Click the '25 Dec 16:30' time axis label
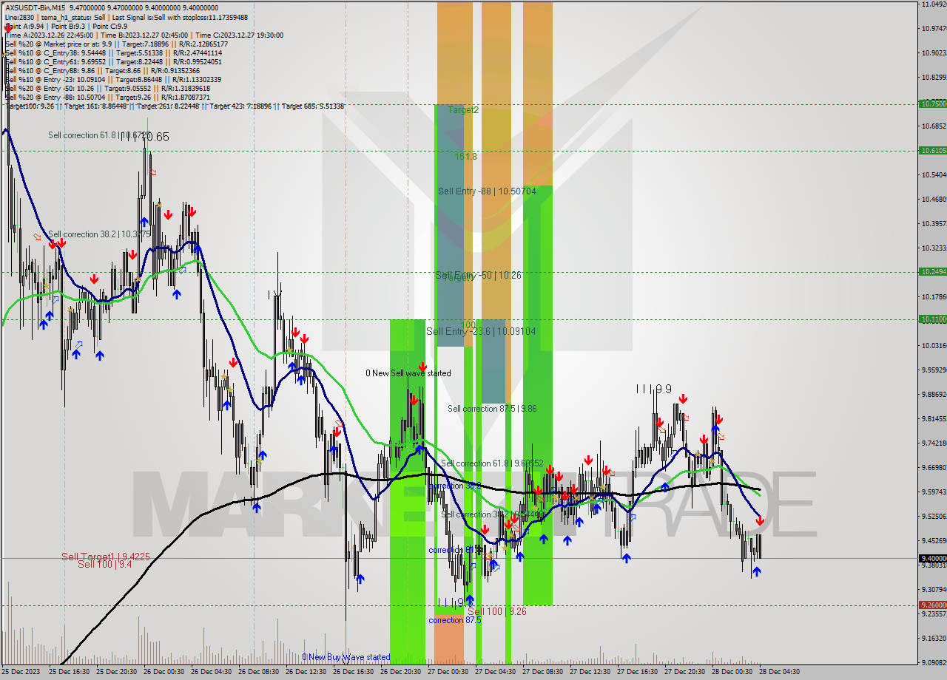The height and width of the screenshot is (680, 947). point(70,672)
